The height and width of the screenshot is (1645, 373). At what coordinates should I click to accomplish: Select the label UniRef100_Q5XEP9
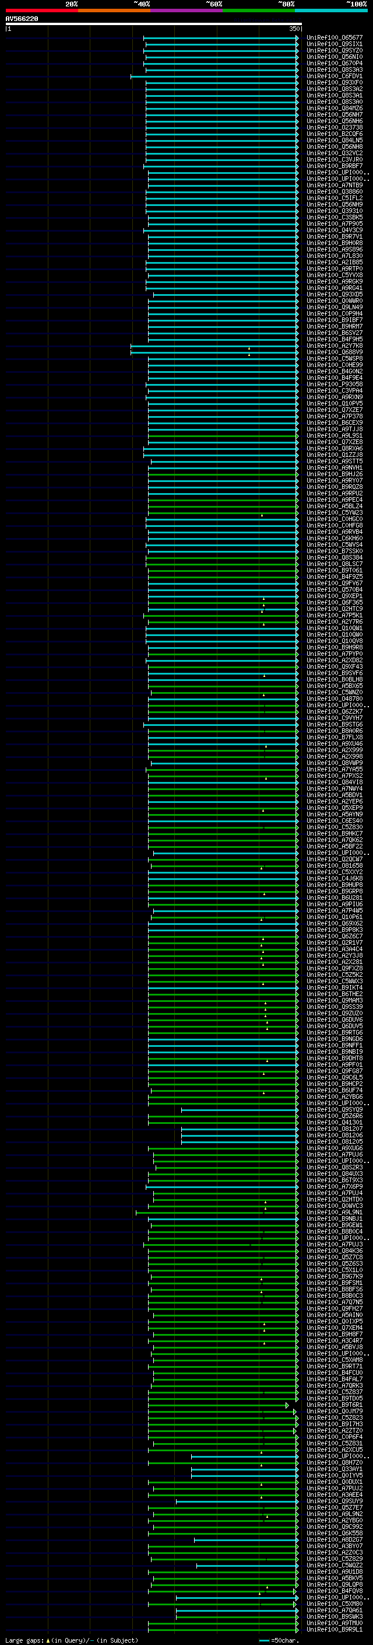[335, 808]
